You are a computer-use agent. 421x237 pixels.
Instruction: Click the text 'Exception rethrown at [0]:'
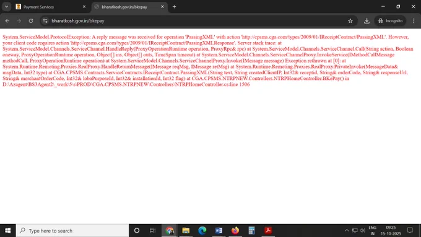313,61
